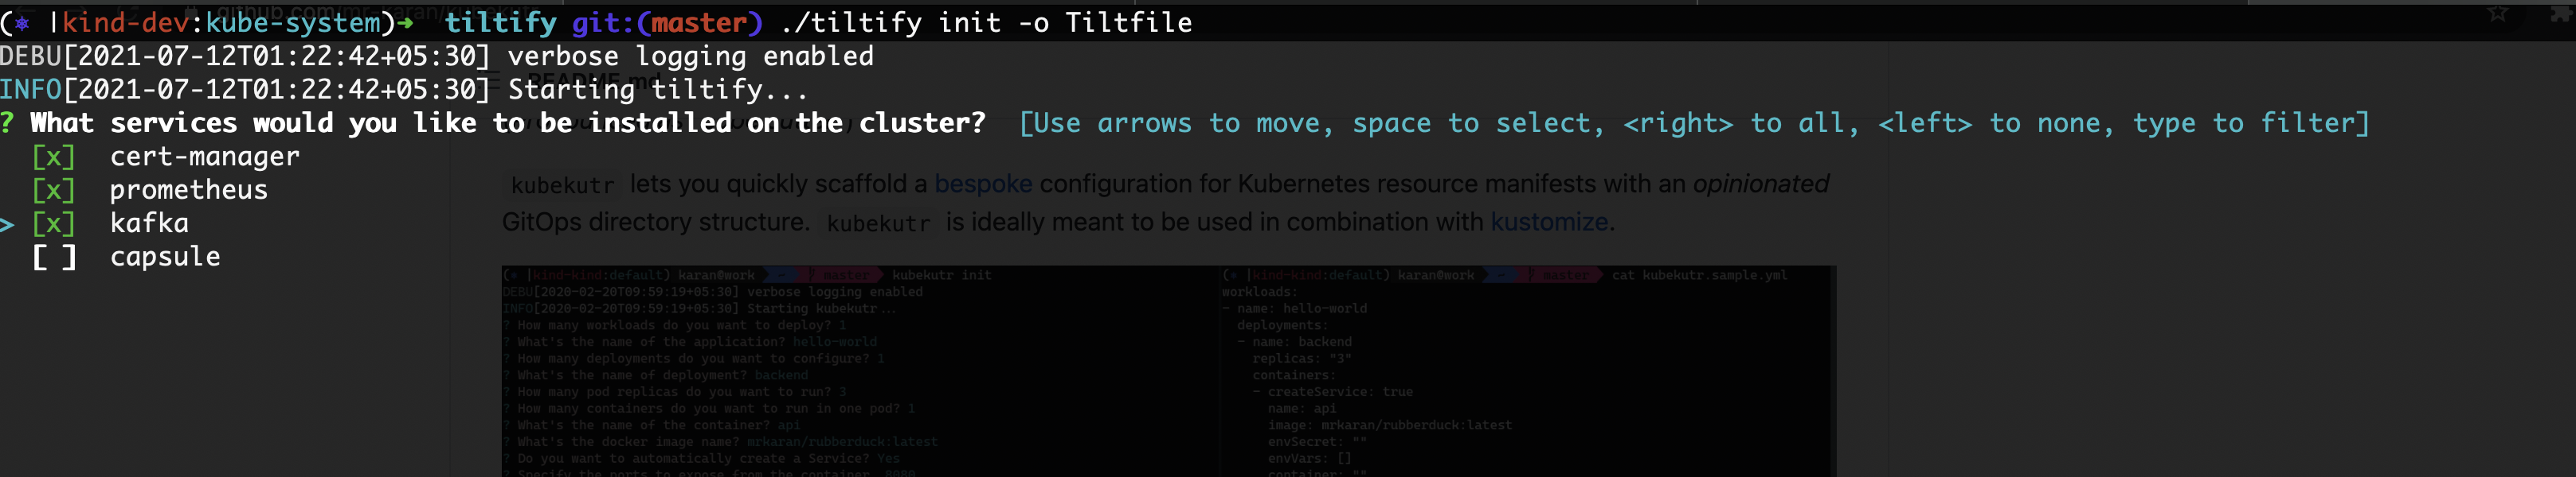This screenshot has width=2576, height=477.
Task: Click the DEBU log level label
Action: coord(31,56)
